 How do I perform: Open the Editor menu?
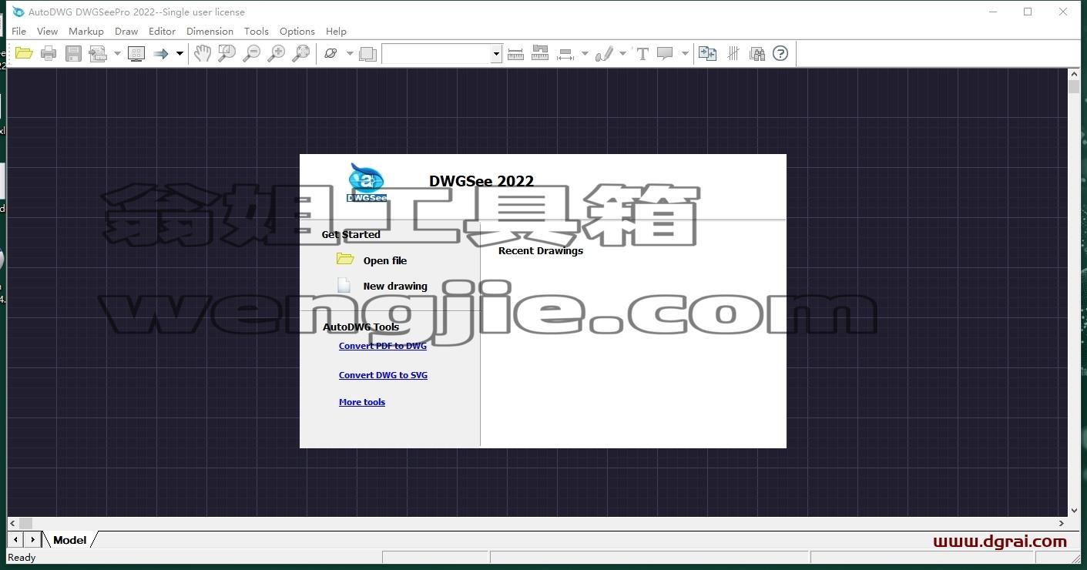tap(162, 32)
